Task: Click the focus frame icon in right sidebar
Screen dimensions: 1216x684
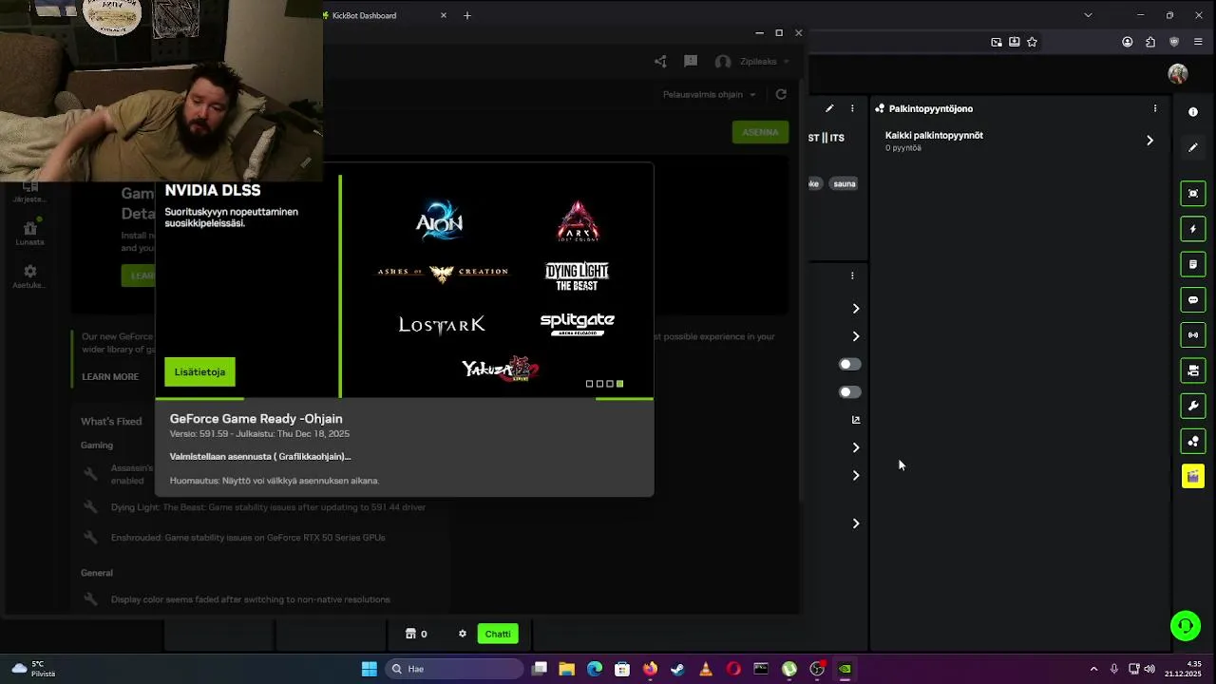Action: [x=1193, y=194]
